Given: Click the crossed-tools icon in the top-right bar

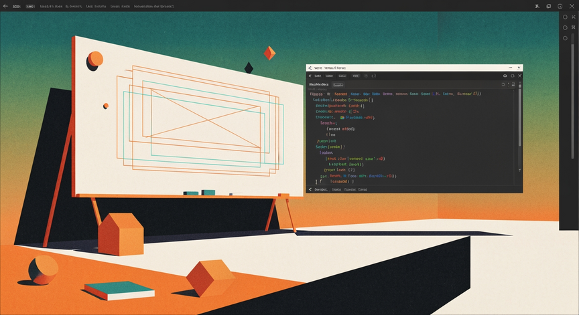Looking at the screenshot, I should (x=537, y=6).
